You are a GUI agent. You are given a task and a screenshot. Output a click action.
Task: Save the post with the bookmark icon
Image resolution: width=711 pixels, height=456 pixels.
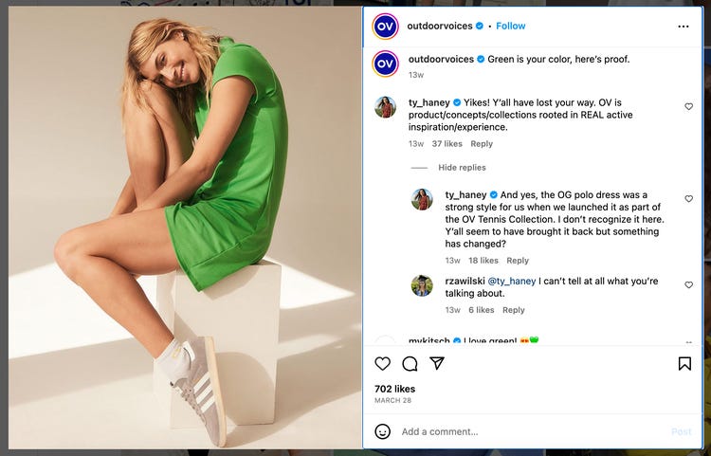point(684,364)
